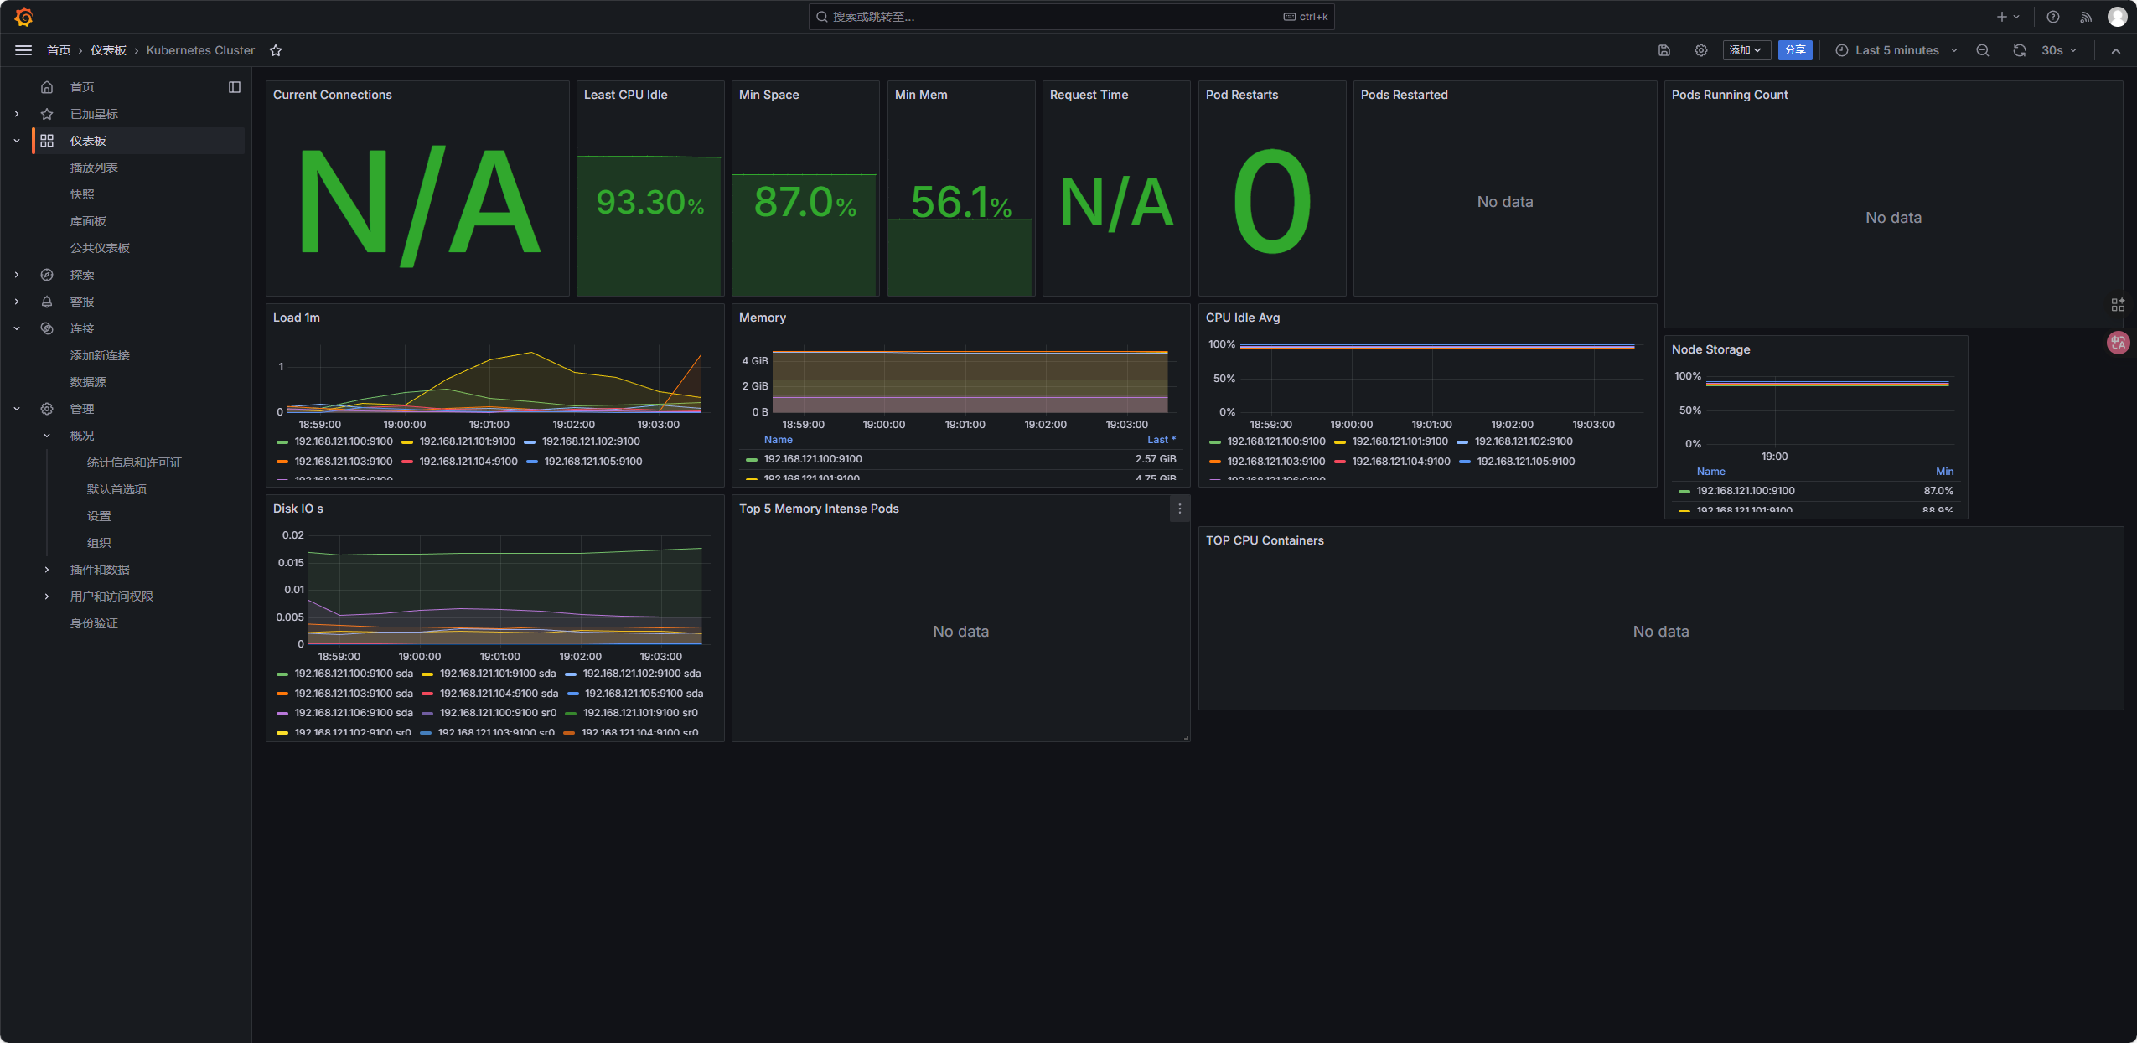This screenshot has height=1043, width=2137.
Task: Undock the sidebar menu panel icon
Action: (235, 87)
